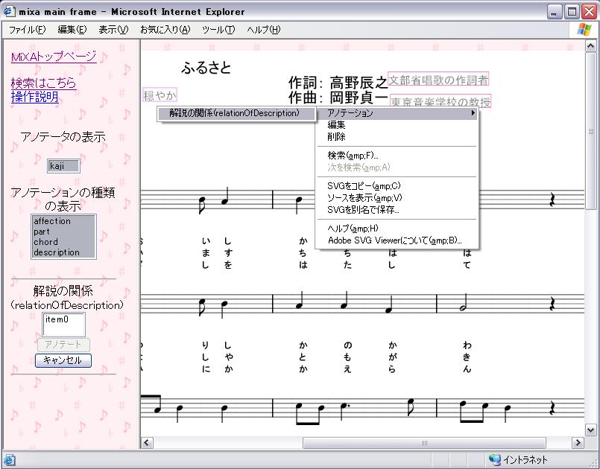
Task: Choose 解説の関係(relationOfDescription) submenu item
Action: (x=236, y=113)
